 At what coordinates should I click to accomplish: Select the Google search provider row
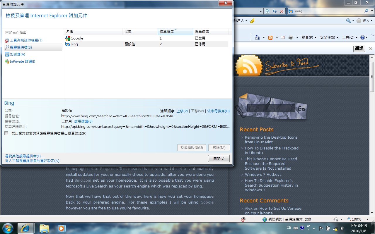(x=146, y=38)
